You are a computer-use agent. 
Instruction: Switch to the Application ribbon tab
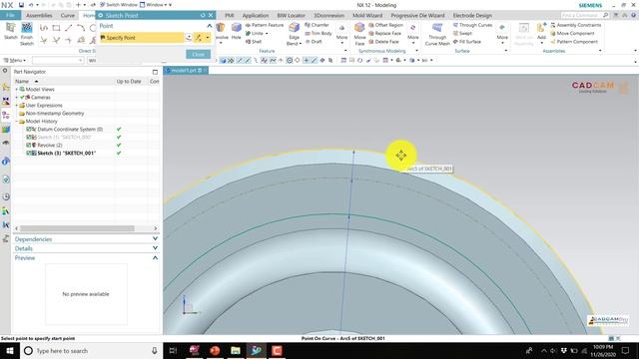click(x=256, y=15)
